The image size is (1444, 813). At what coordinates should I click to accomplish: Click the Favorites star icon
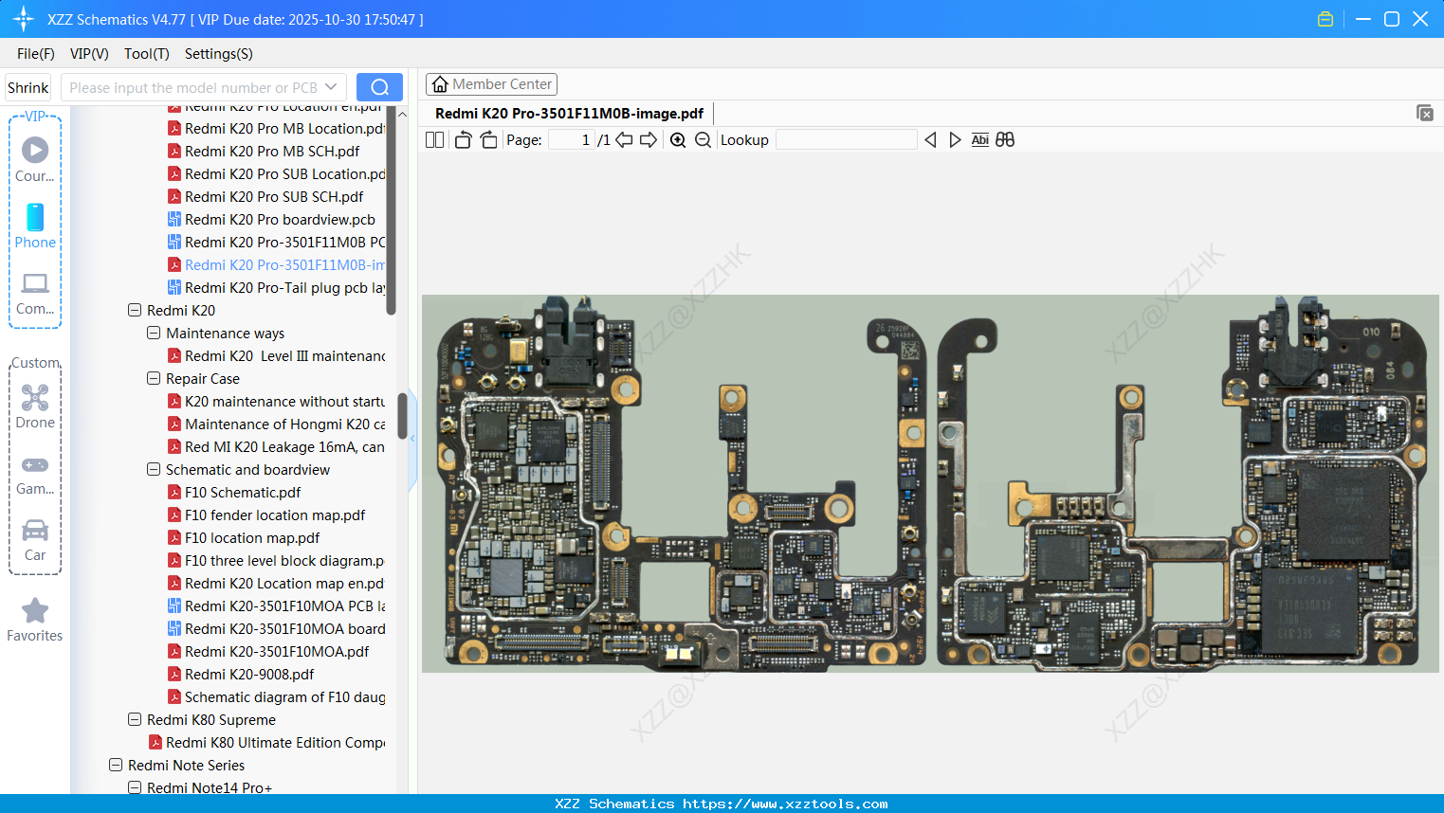[34, 611]
